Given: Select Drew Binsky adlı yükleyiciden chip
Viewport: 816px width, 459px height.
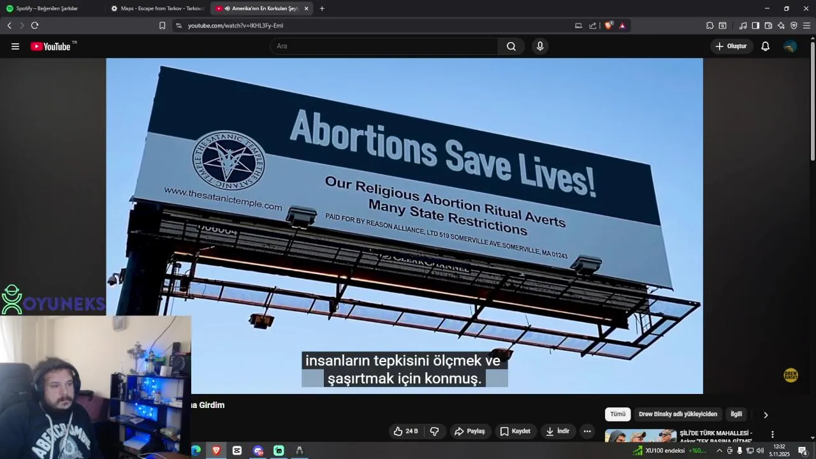Looking at the screenshot, I should click(x=678, y=414).
